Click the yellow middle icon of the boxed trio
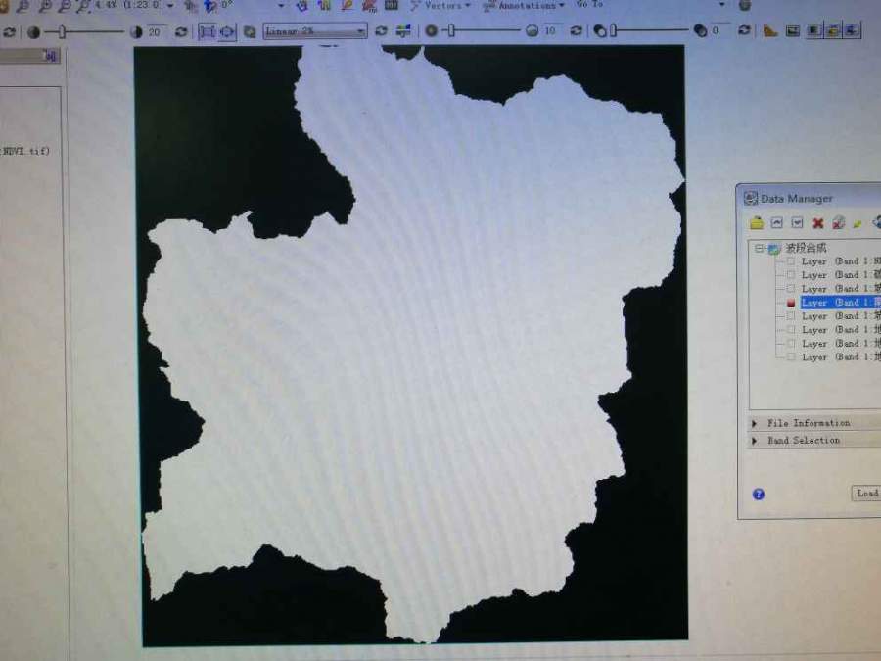This screenshot has width=881, height=661. pos(833,29)
